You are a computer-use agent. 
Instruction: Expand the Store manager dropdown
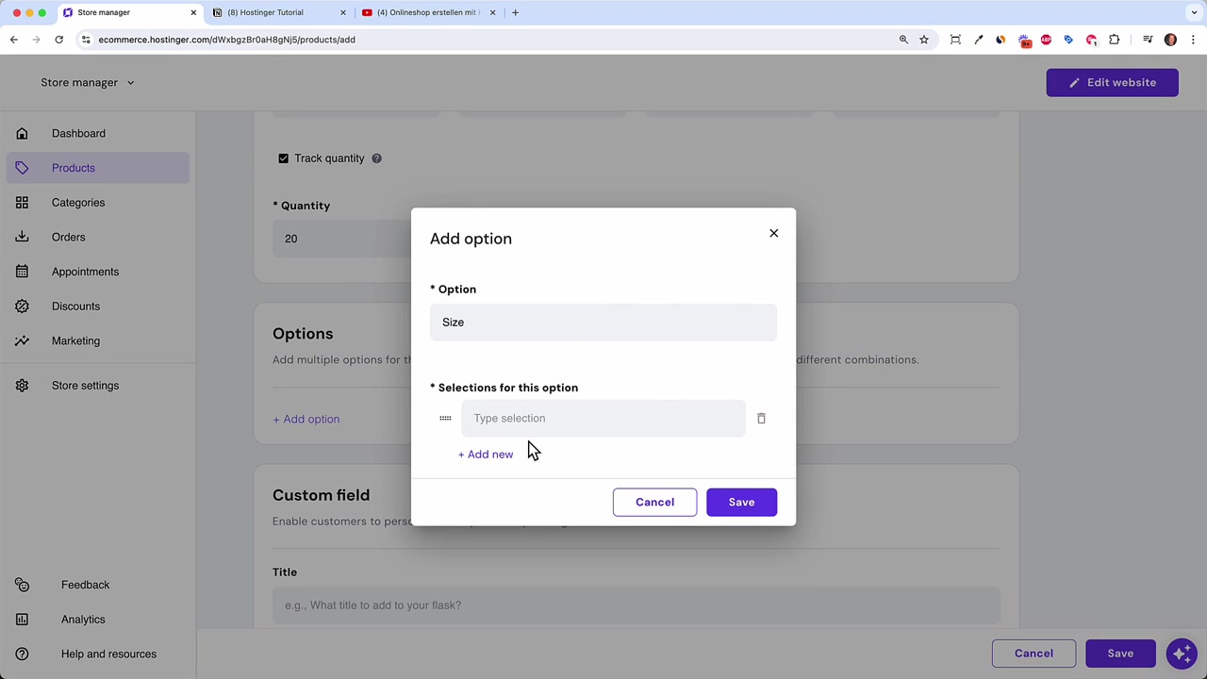click(x=88, y=83)
